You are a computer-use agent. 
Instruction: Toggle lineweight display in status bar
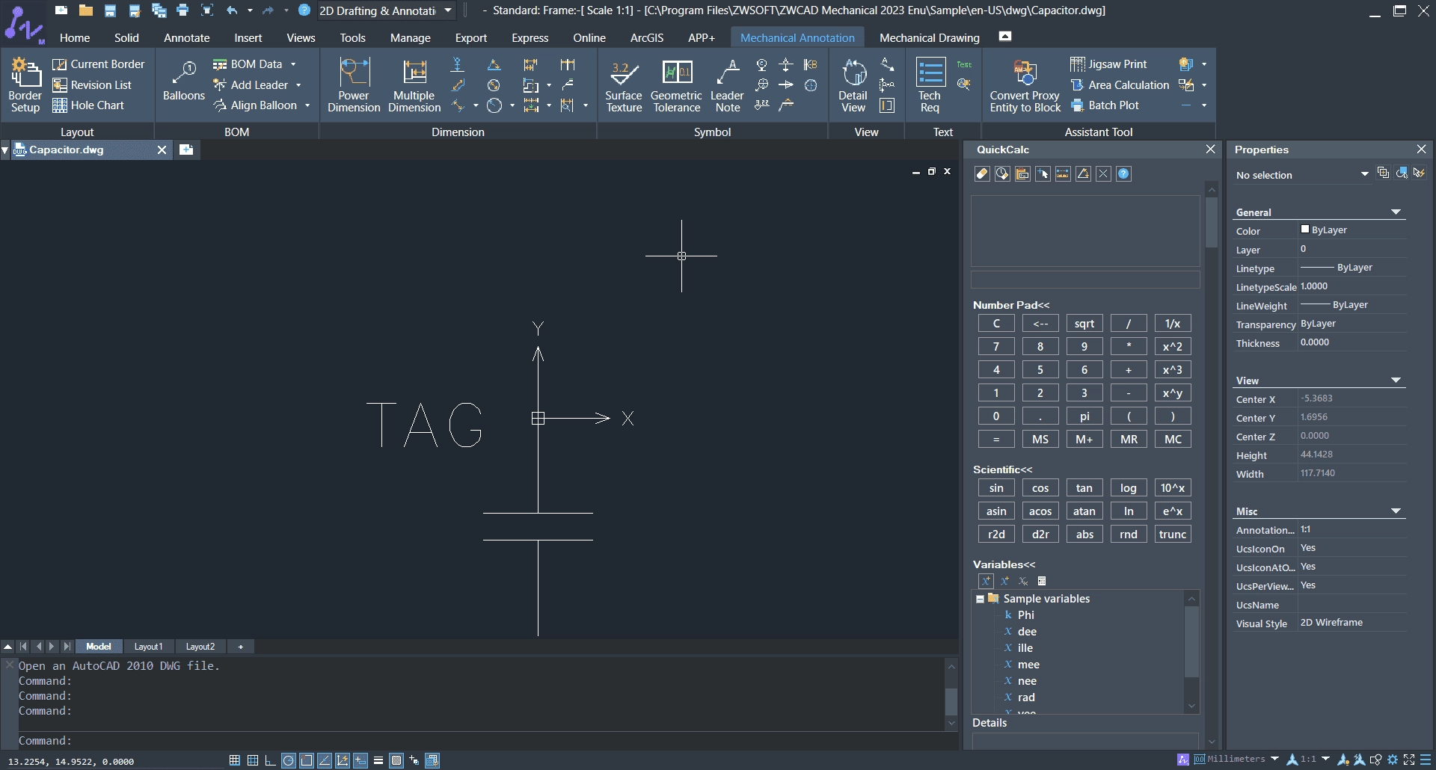[x=378, y=760]
